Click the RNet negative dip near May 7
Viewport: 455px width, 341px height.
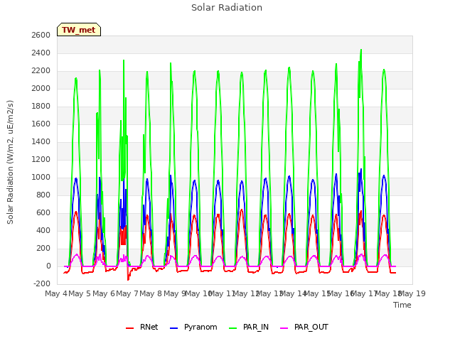128,279
